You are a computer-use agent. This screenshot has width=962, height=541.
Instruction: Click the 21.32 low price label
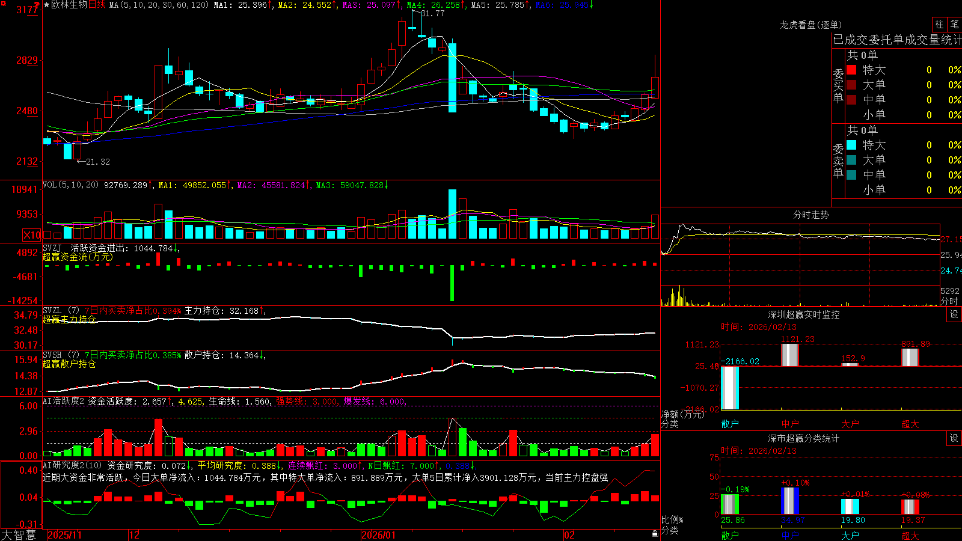click(x=98, y=162)
